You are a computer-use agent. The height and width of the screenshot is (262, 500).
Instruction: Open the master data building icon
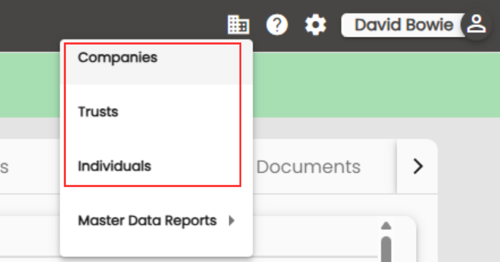[238, 25]
